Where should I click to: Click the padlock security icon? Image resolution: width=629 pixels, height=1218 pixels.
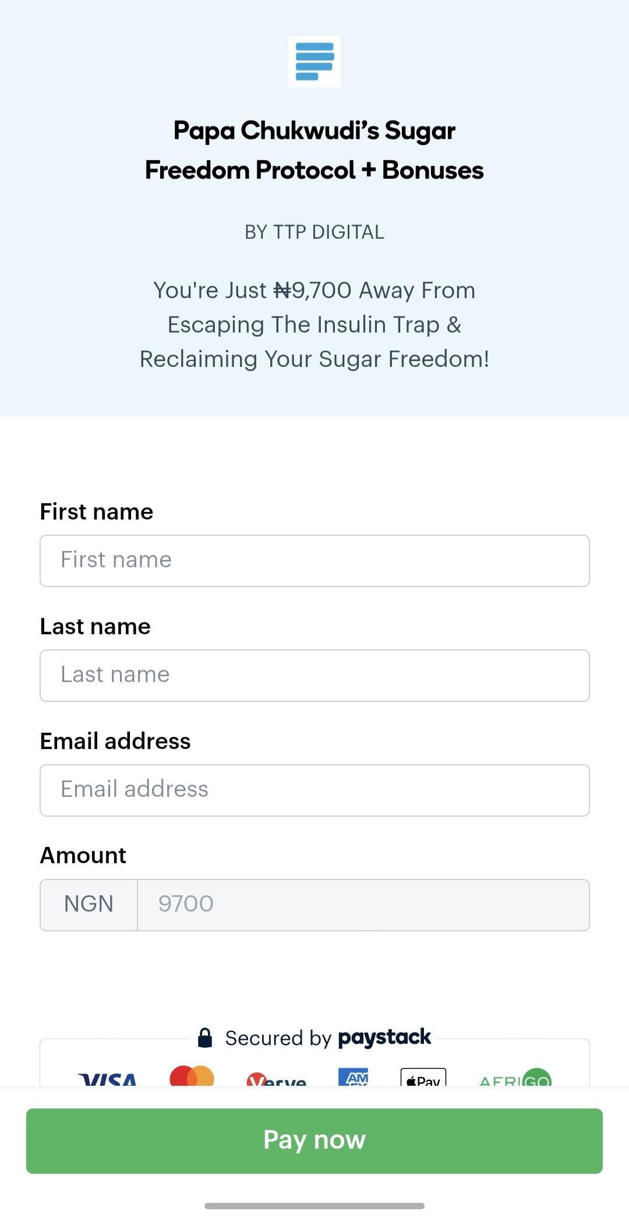(206, 1037)
